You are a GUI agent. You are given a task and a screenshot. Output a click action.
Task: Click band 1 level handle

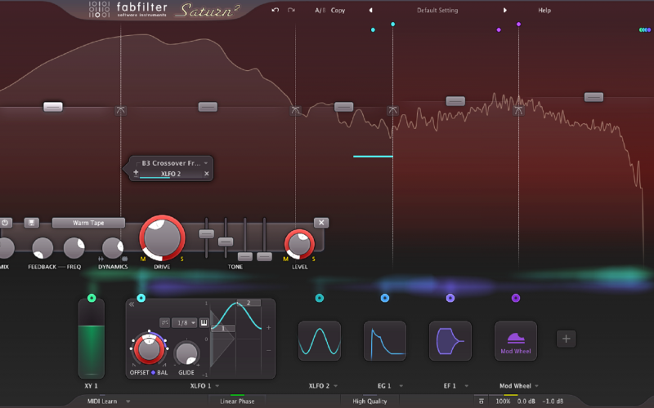[x=53, y=107]
